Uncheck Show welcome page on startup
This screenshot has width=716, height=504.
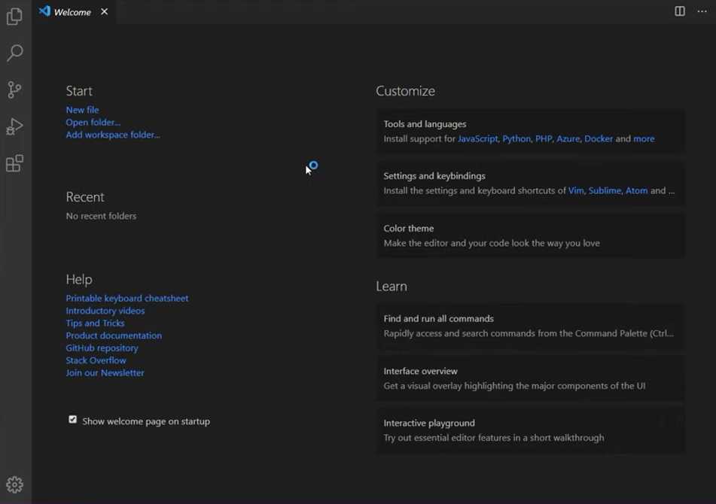click(72, 420)
